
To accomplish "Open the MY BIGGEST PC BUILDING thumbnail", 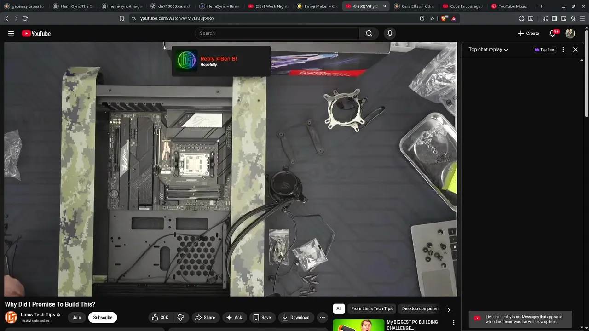I will (358, 325).
